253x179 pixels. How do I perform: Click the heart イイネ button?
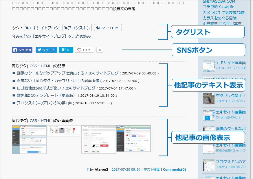tap(84, 50)
